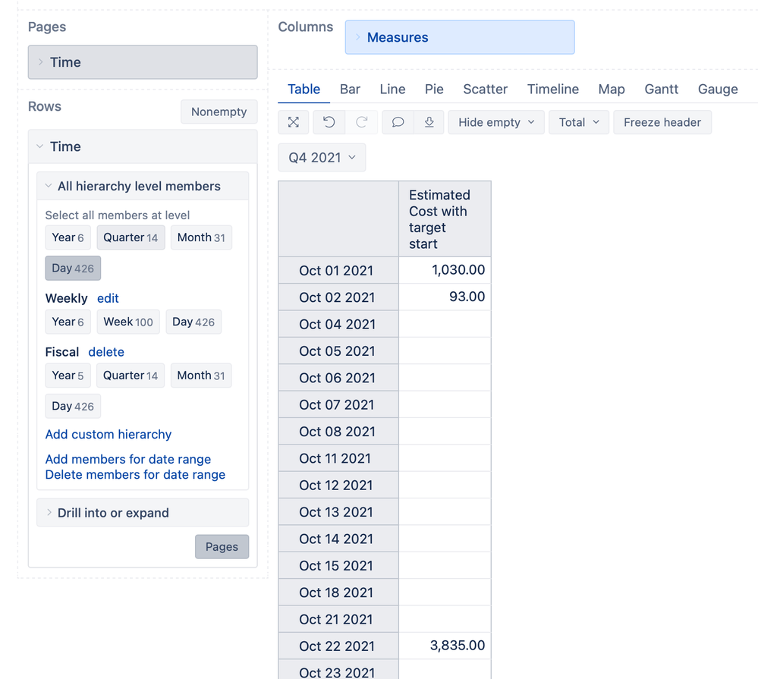Click the Freeze header button
This screenshot has width=758, height=679.
662,122
